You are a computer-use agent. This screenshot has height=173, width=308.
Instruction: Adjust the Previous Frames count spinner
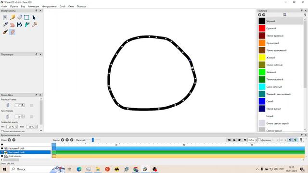click(x=19, y=105)
